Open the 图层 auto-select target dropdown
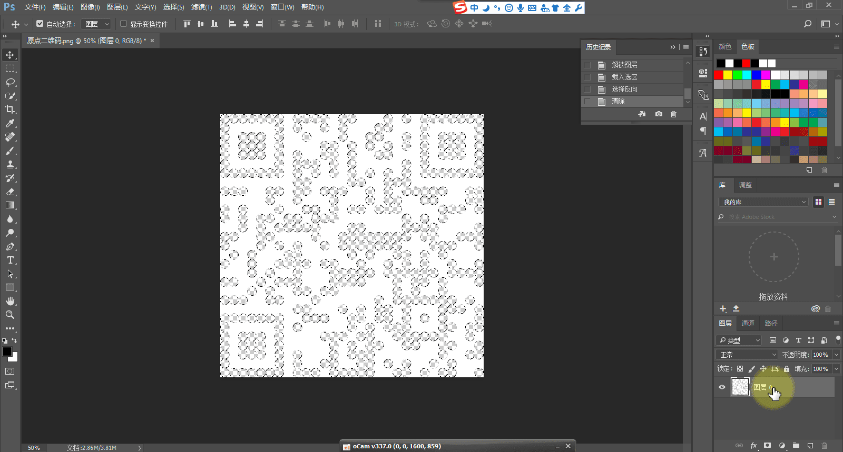This screenshot has height=452, width=843. 97,24
